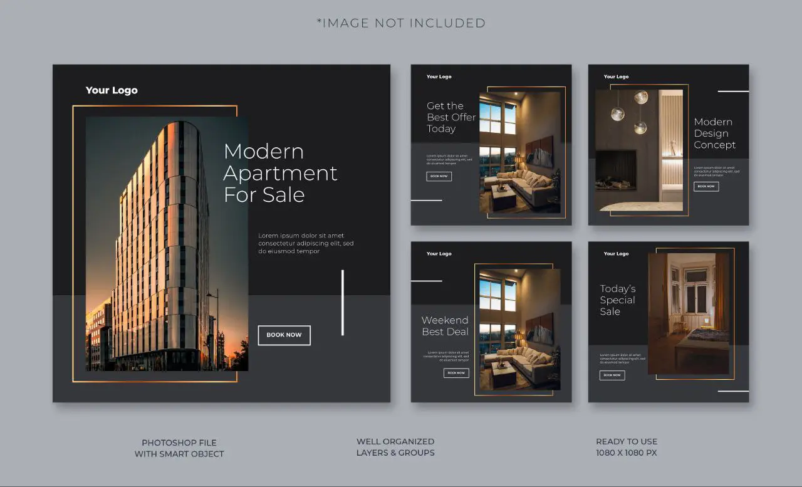Click Your Logo in the large template

pyautogui.click(x=112, y=90)
